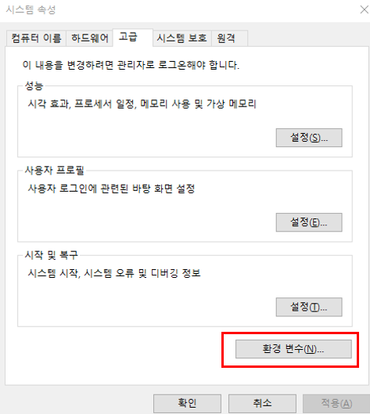
Task: Click the administrator logon notice text
Action: coord(131,65)
